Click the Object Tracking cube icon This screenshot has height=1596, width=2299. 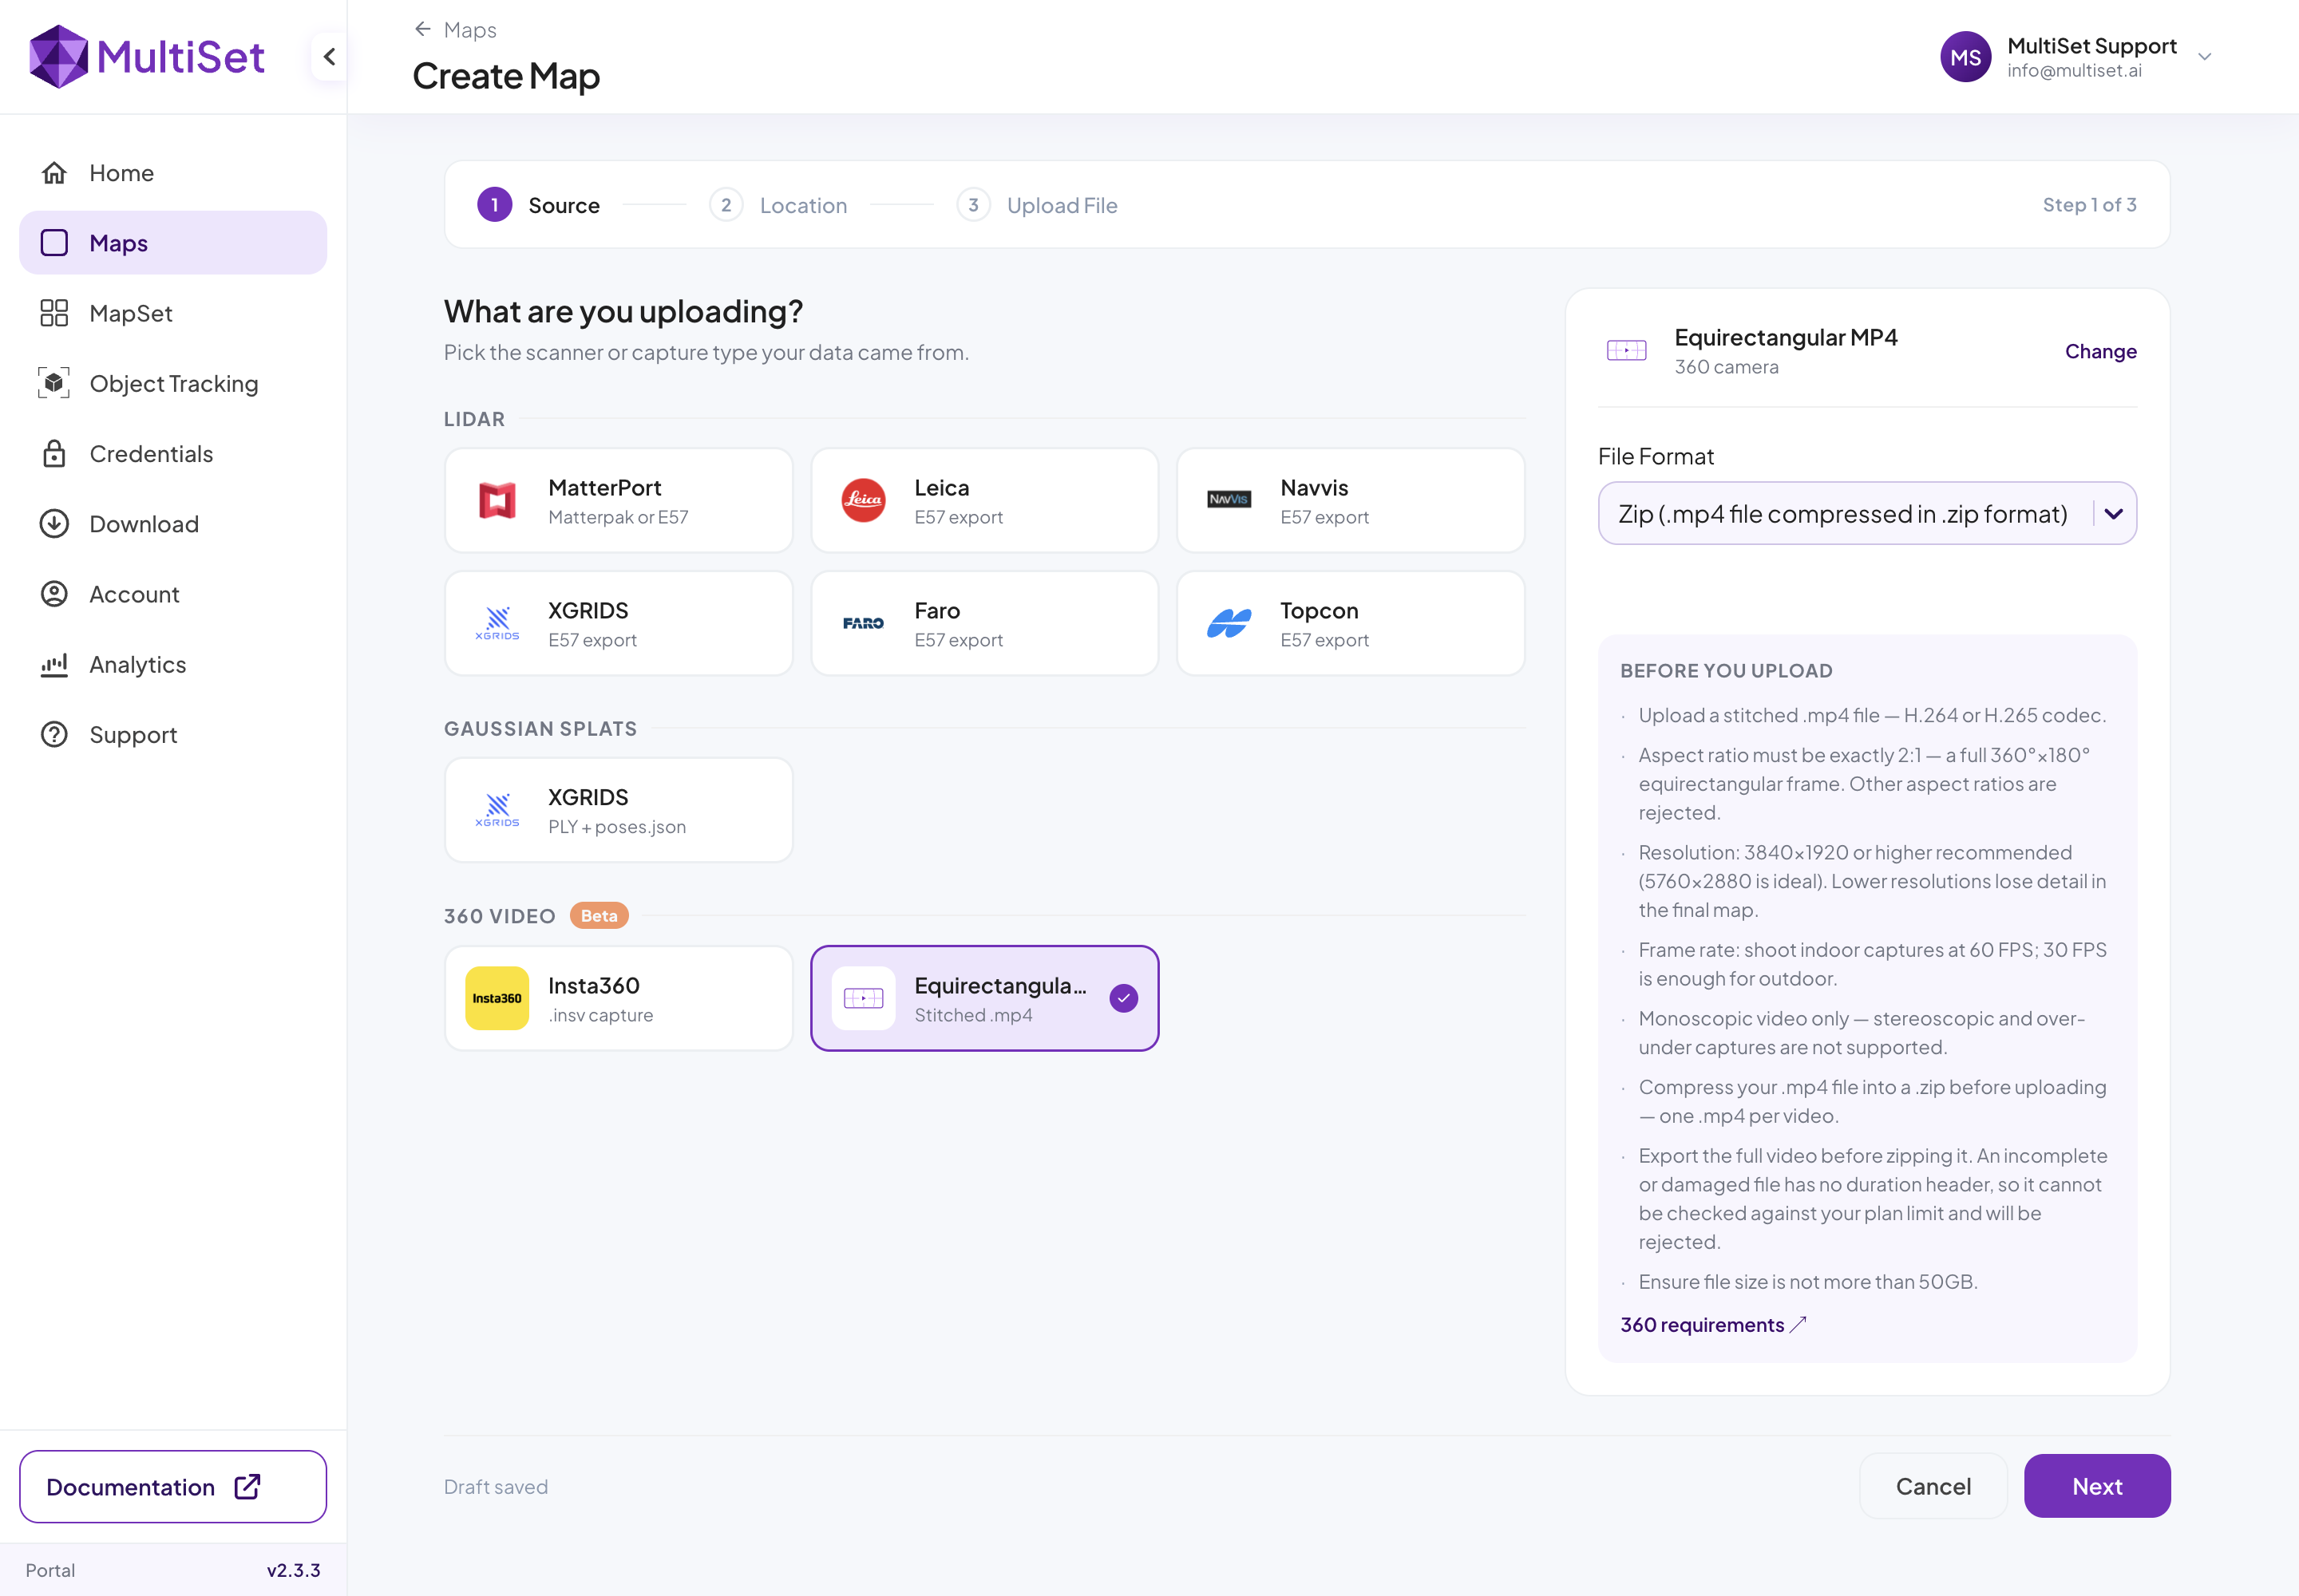[54, 383]
